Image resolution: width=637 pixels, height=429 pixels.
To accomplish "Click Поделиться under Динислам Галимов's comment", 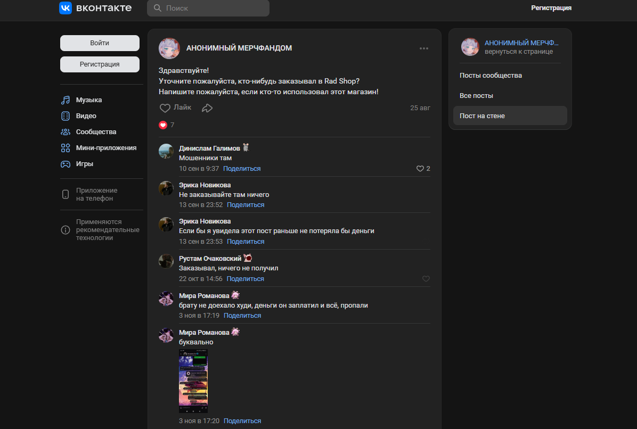I will click(242, 169).
